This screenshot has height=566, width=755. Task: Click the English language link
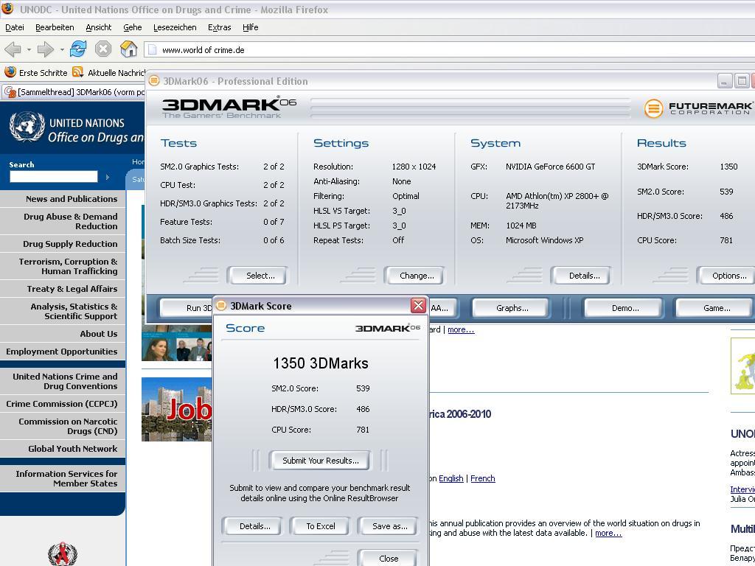pyautogui.click(x=451, y=478)
